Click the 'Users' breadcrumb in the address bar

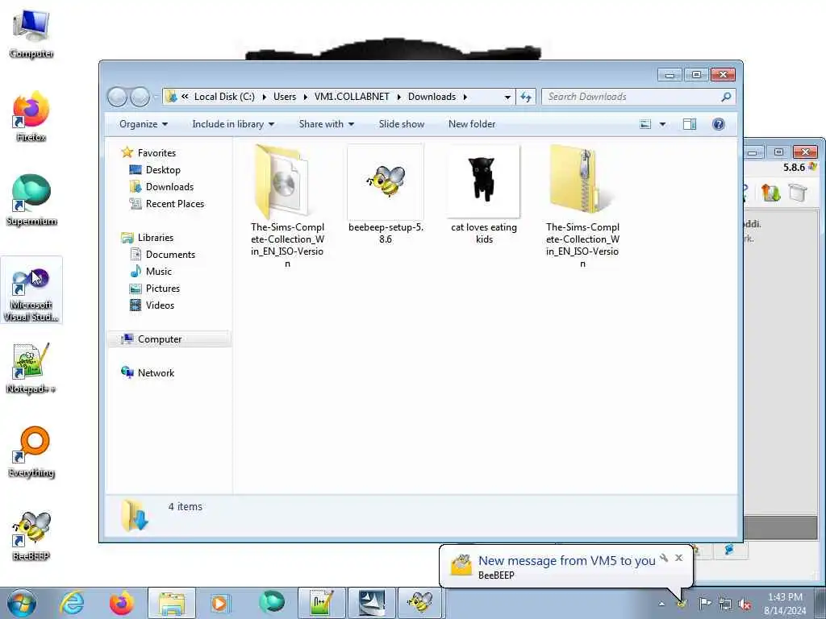pyautogui.click(x=285, y=97)
